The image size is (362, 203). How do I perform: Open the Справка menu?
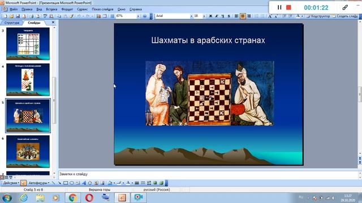pos(136,9)
